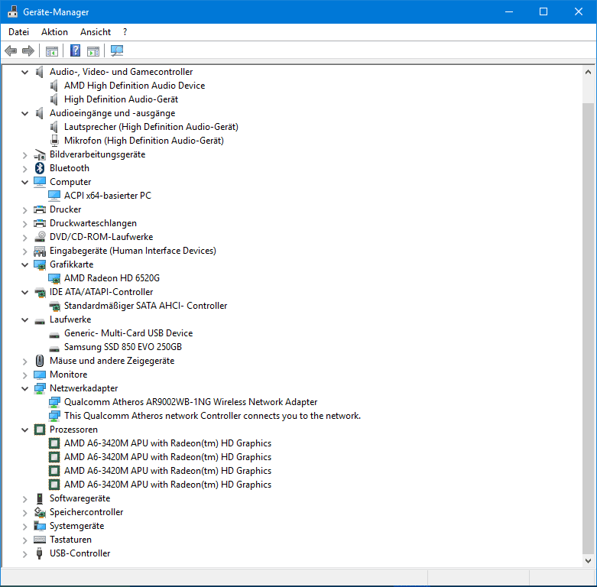
Task: Select Lautsprecher (High Definition Audio-Gerät)
Action: click(x=151, y=127)
